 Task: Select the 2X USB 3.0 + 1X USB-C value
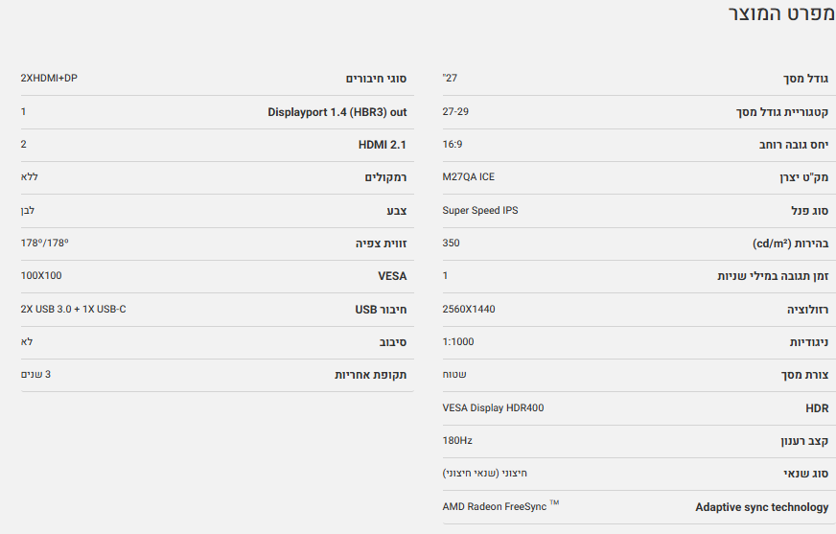pos(73,309)
